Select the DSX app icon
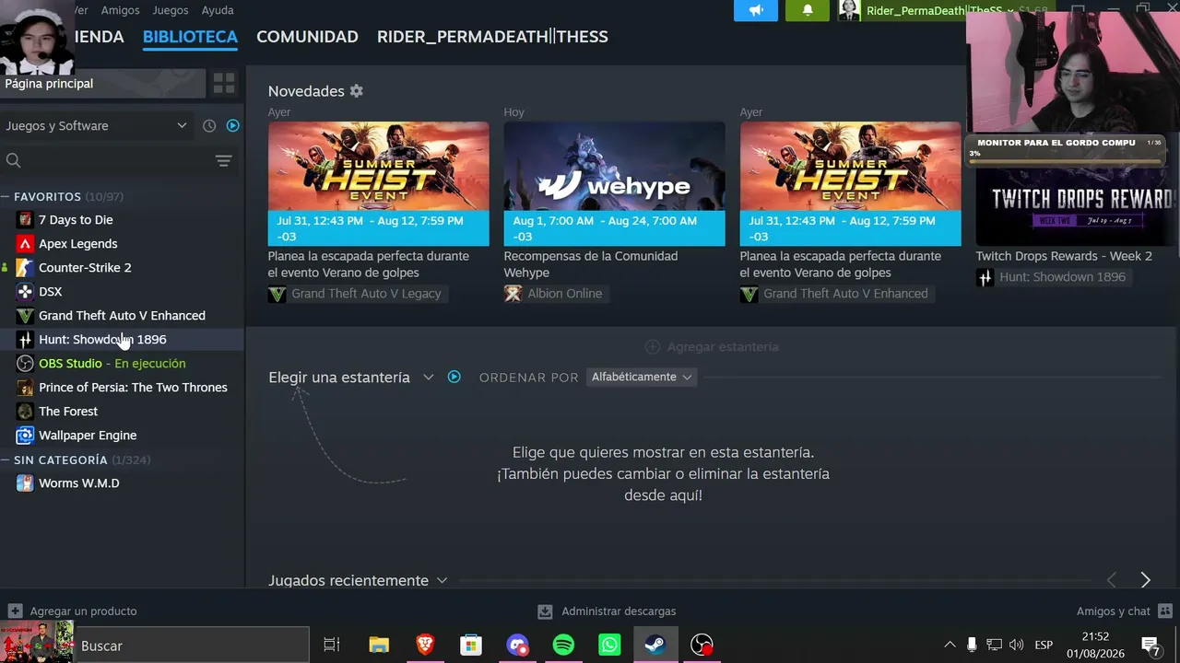This screenshot has width=1180, height=663. pos(25,292)
